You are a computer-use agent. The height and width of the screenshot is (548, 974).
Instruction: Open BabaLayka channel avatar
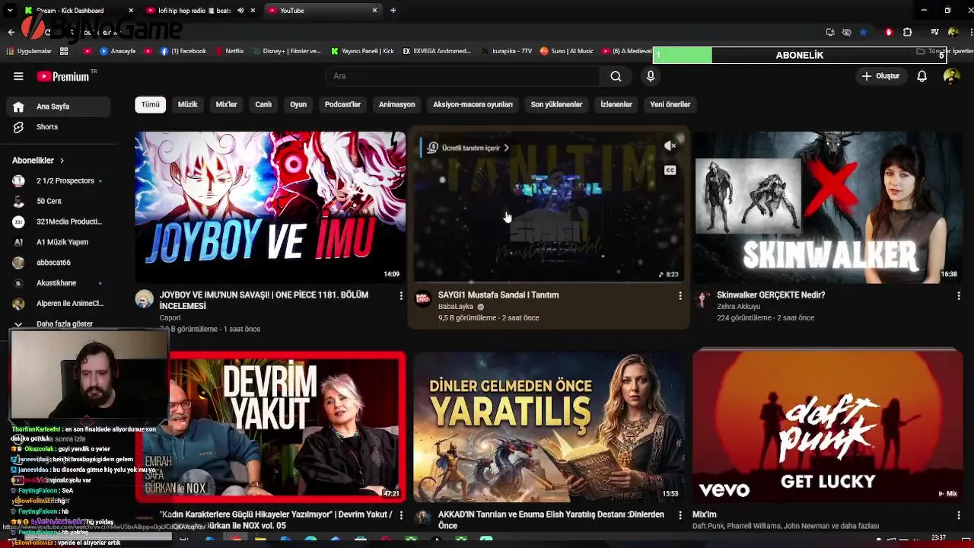point(423,298)
